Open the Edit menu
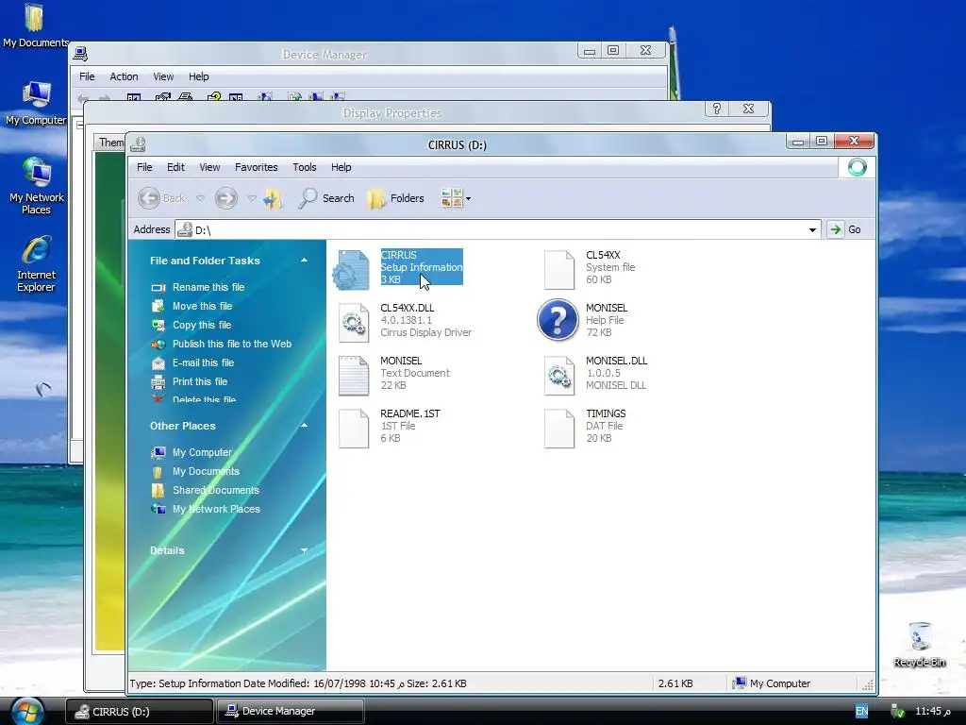The image size is (966, 725). click(175, 167)
